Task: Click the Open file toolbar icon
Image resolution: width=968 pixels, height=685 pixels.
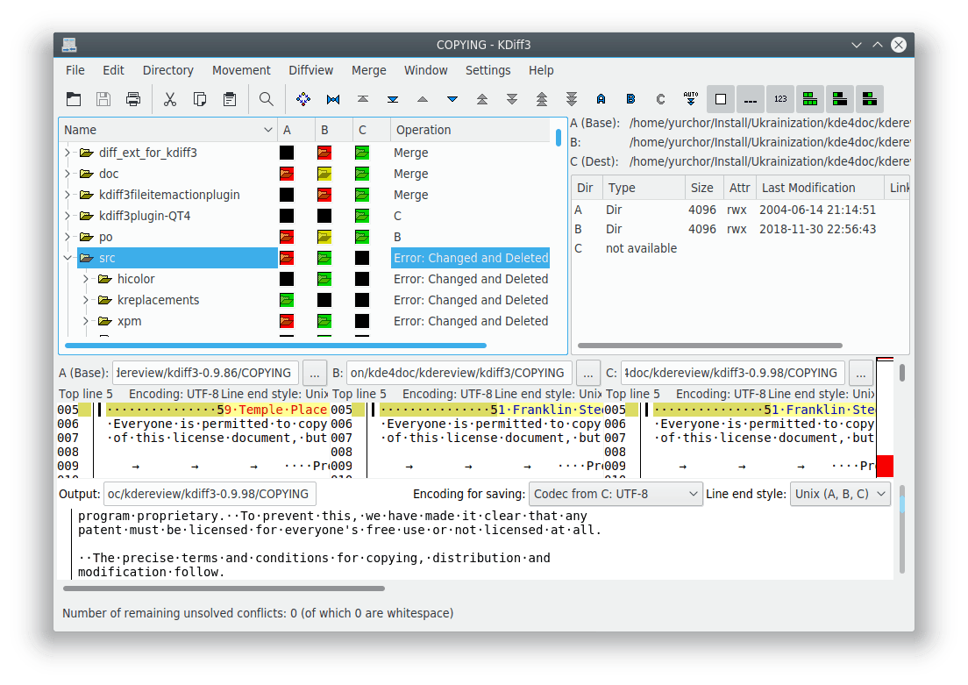Action: pyautogui.click(x=74, y=99)
